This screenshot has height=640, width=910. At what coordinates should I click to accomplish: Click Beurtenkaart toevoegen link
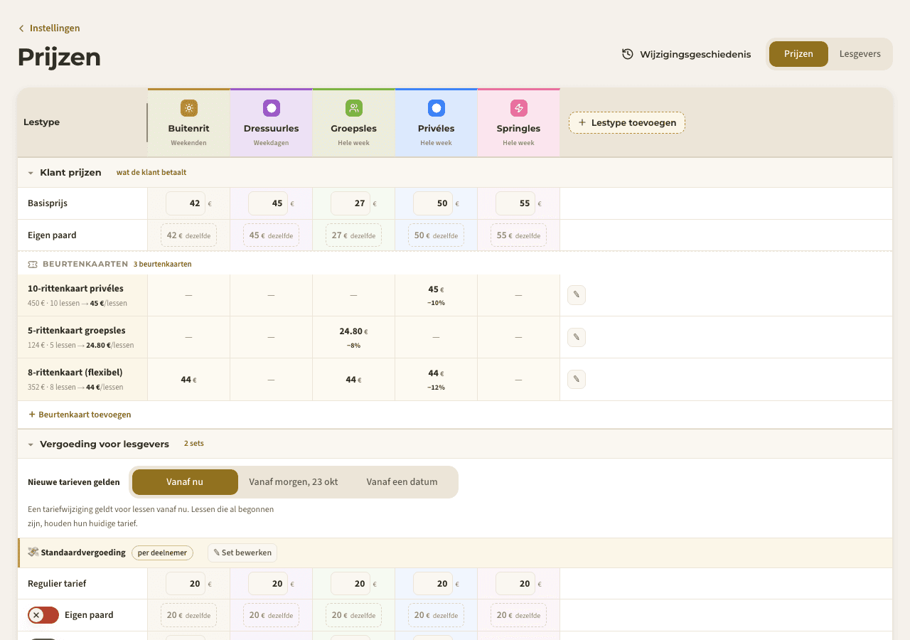point(80,415)
